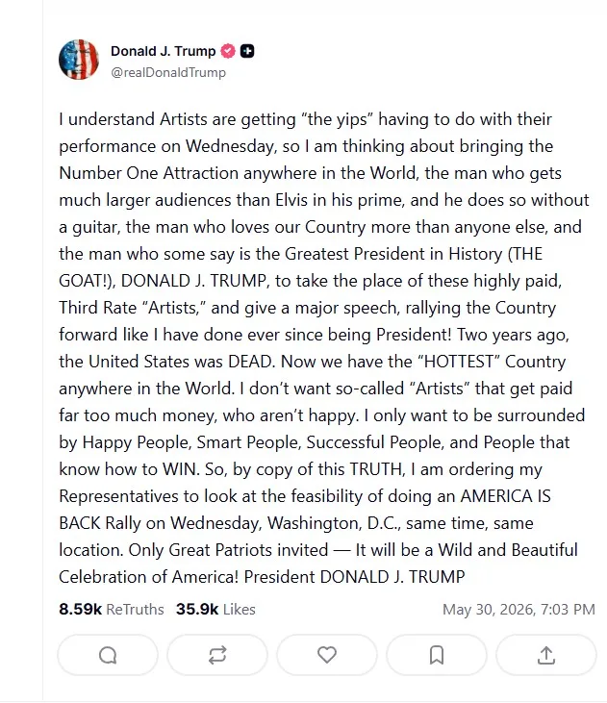ReTruth this post using the arrows icon
Viewport: 607px width, 703px height.
click(x=217, y=655)
